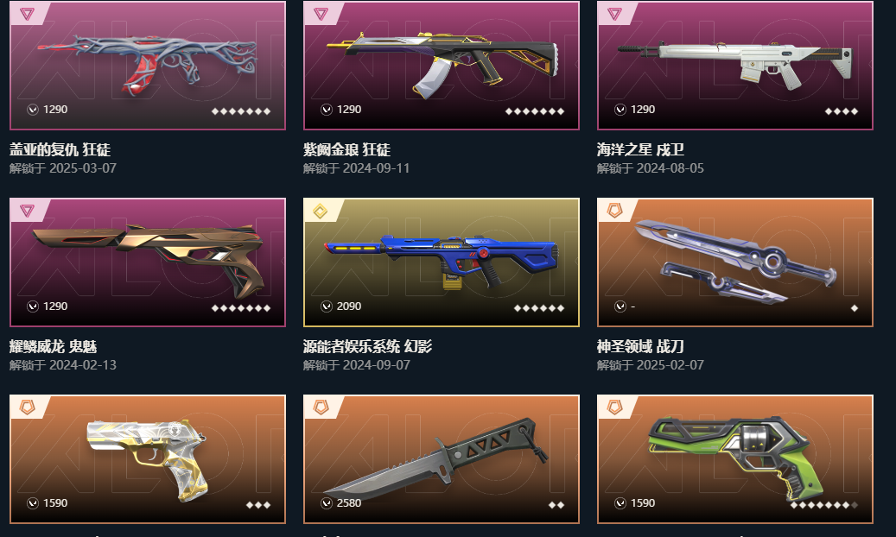The width and height of the screenshot is (896, 537).
Task: Click the orange tier badge on 神圣领域 战刀 card
Action: tap(614, 211)
